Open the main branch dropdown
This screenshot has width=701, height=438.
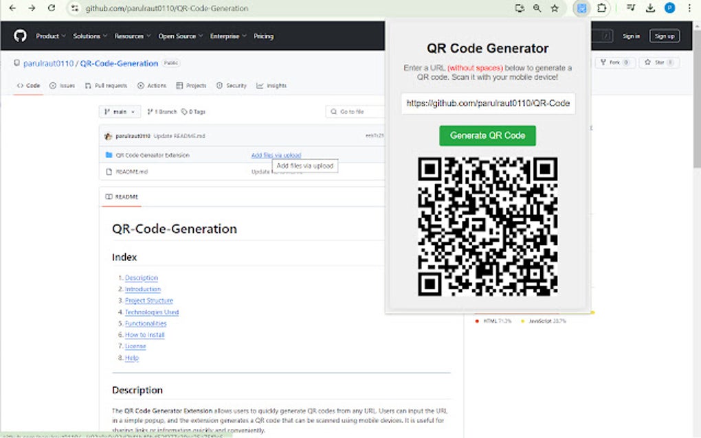click(x=119, y=111)
